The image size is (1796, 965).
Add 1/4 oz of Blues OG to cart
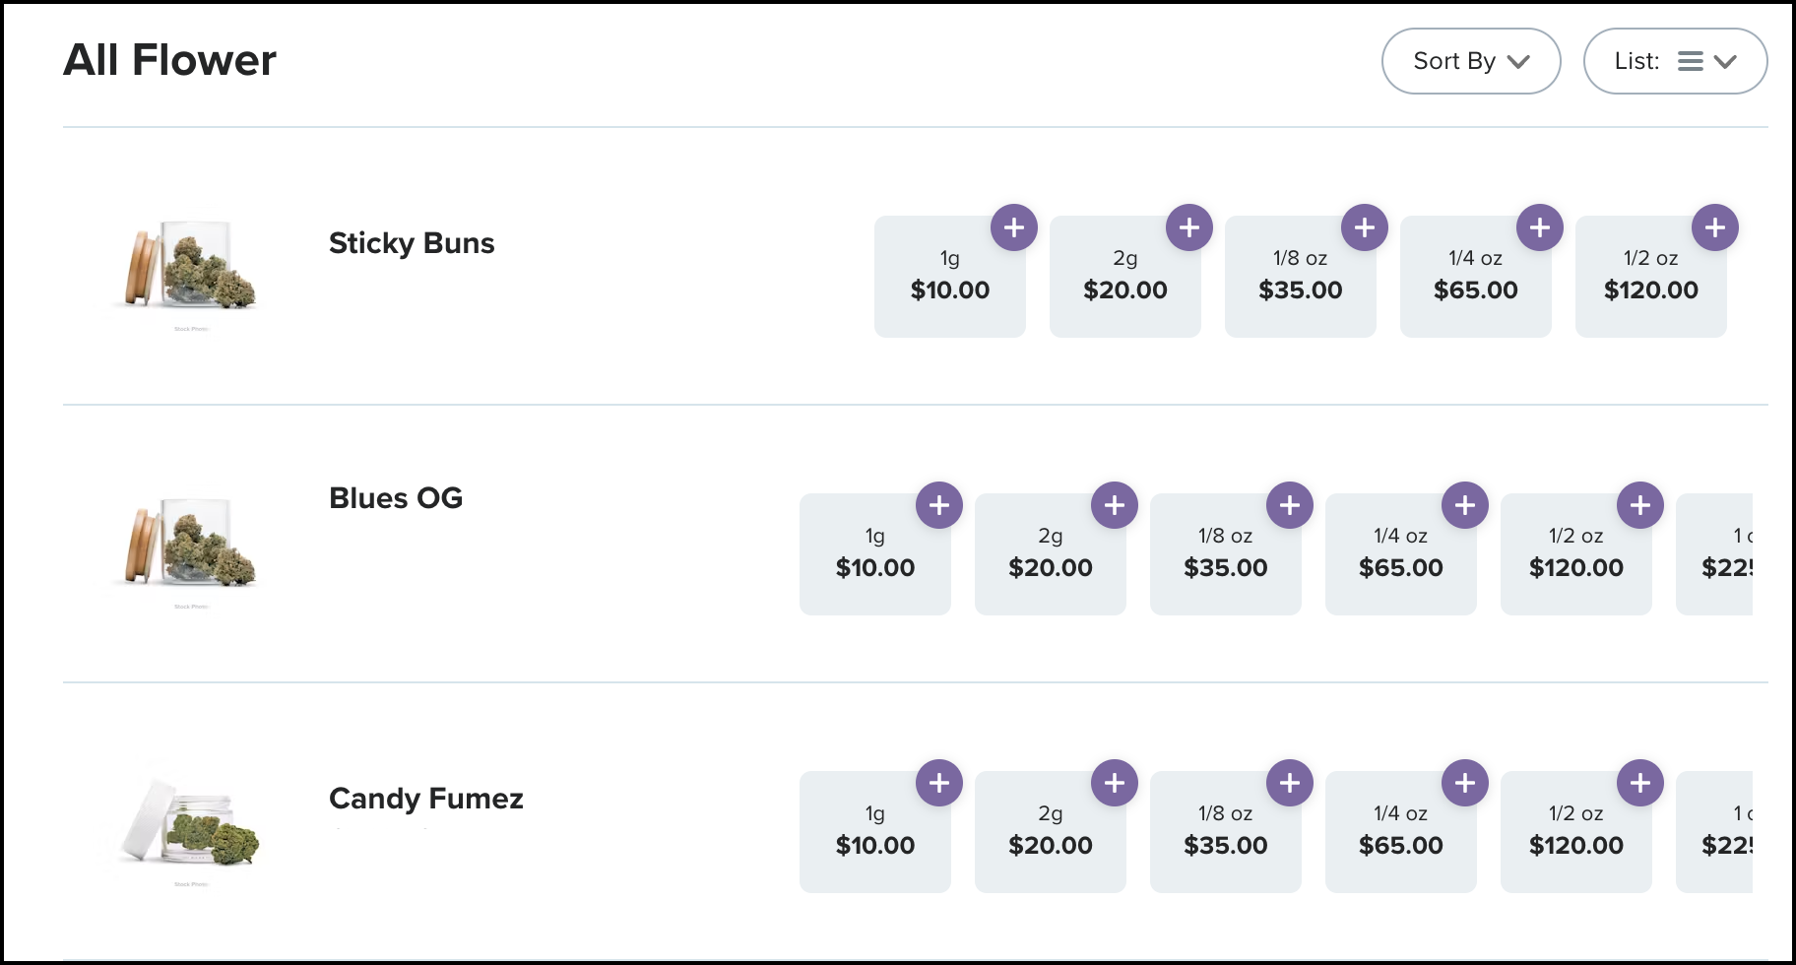pyautogui.click(x=1464, y=504)
